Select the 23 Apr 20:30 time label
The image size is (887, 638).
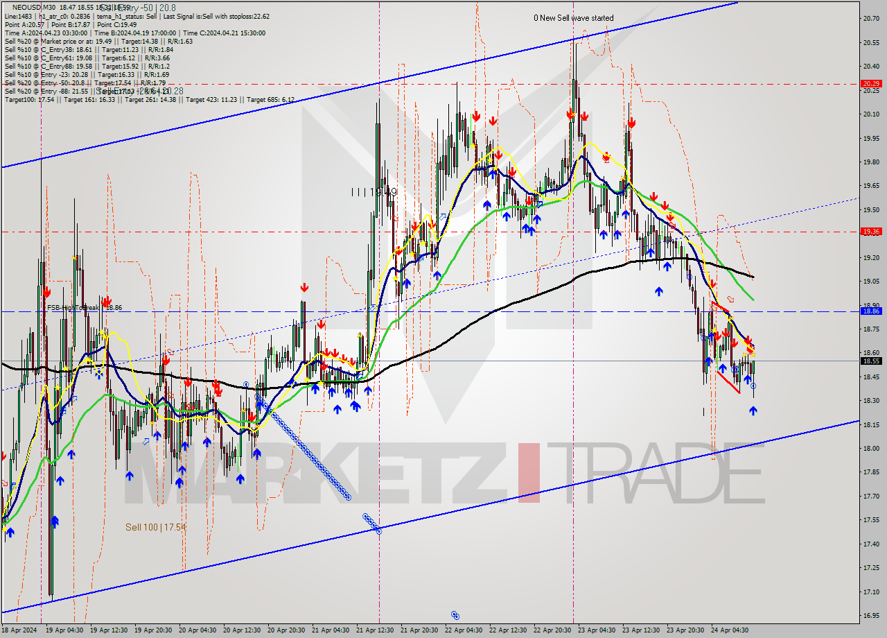(685, 630)
